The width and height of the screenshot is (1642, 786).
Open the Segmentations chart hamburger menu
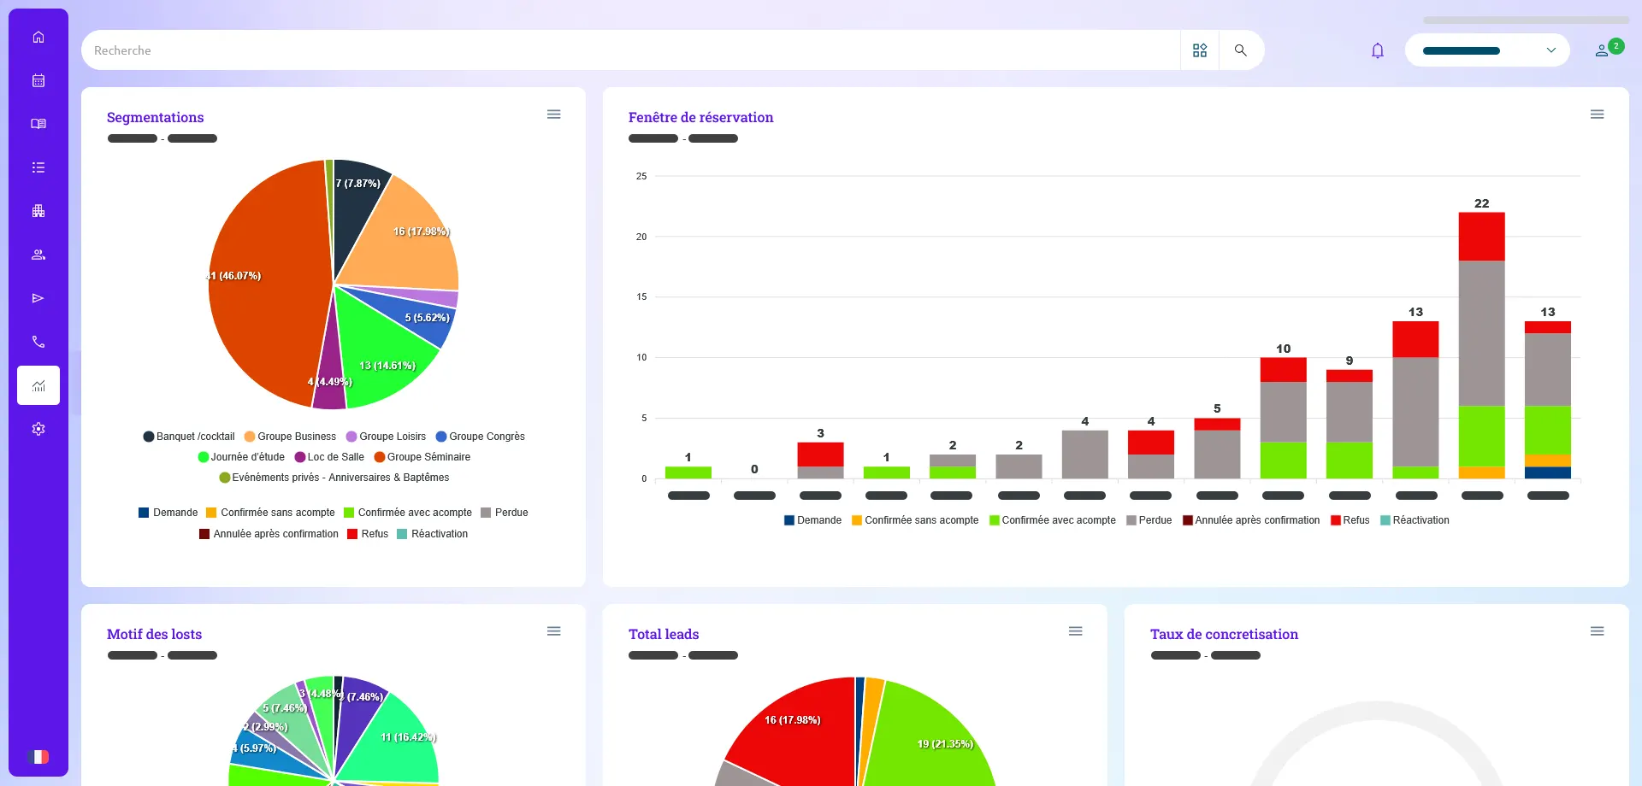pos(553,114)
